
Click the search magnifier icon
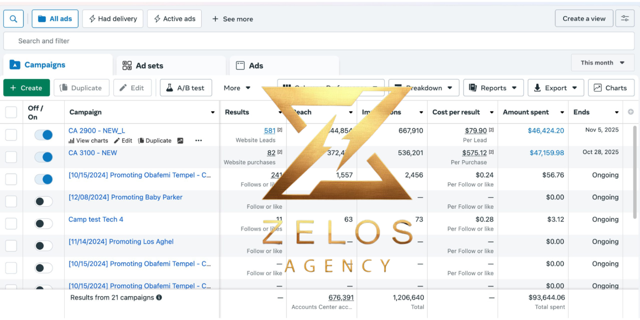(13, 19)
